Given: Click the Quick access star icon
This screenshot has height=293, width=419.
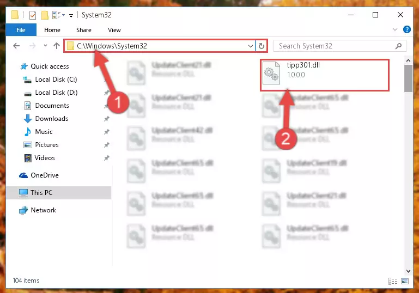Looking at the screenshot, I should [24, 66].
